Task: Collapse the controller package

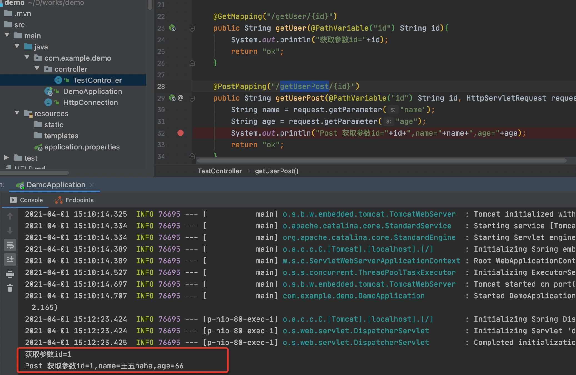Action: (x=37, y=69)
